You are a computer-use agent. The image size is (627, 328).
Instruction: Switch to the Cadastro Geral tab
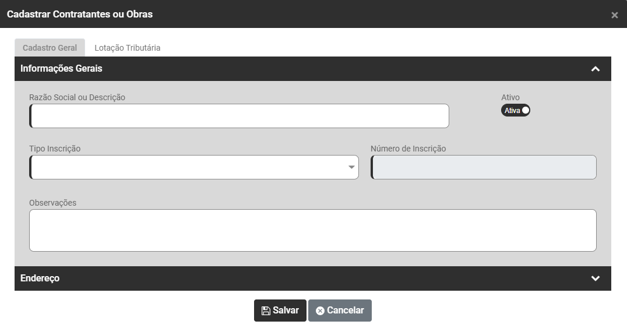tap(50, 48)
